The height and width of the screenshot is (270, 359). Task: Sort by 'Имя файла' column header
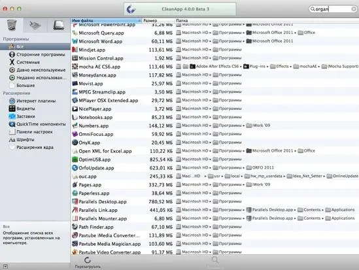click(106, 21)
